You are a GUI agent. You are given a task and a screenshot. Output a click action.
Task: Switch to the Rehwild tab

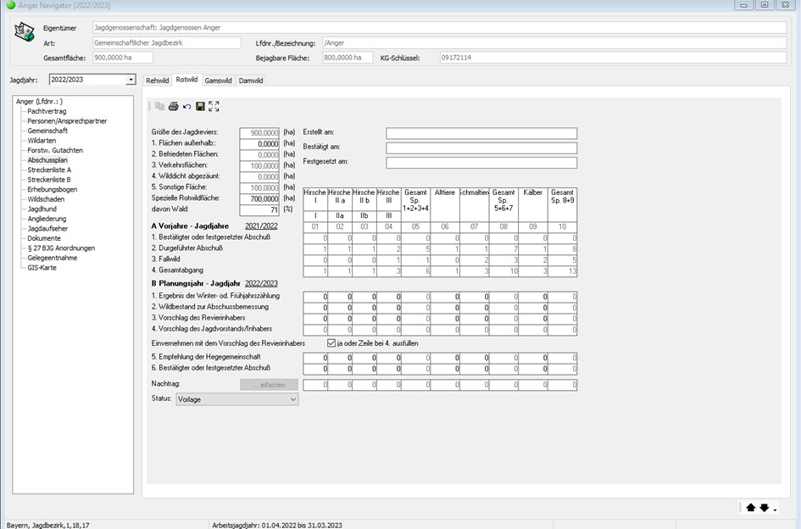coord(157,81)
